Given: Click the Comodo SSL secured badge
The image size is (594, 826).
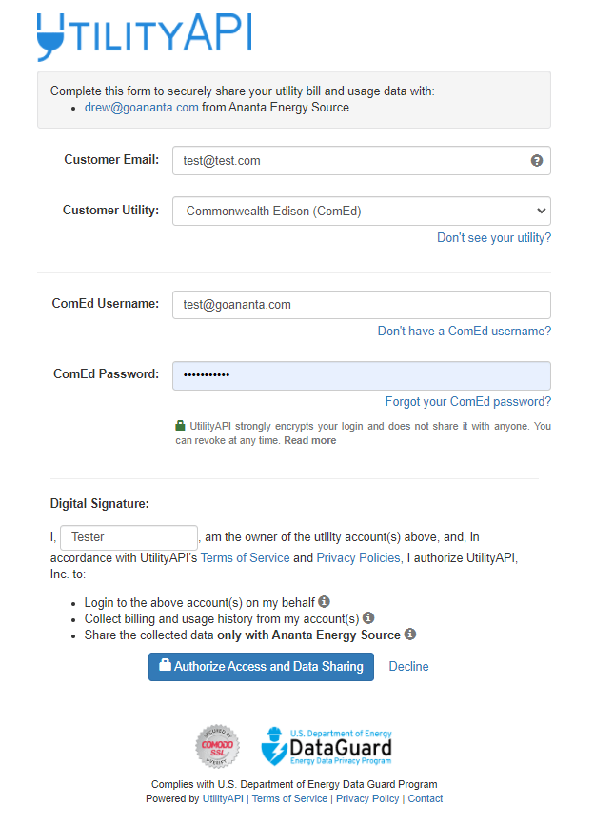Looking at the screenshot, I should [x=217, y=746].
